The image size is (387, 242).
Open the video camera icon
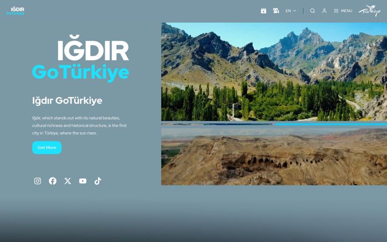click(x=276, y=11)
